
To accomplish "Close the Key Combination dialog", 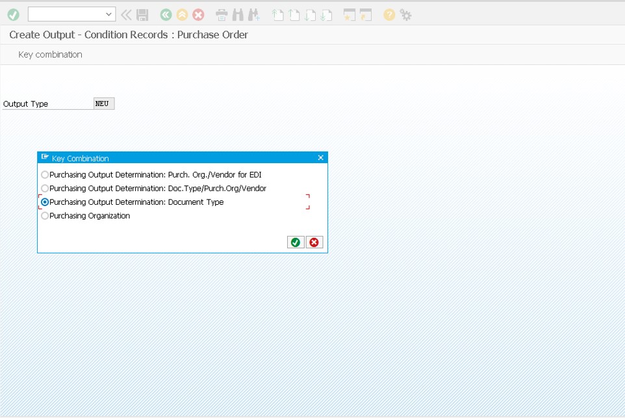I will (320, 158).
